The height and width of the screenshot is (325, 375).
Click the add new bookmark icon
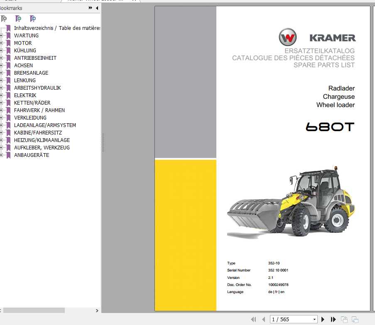18,18
